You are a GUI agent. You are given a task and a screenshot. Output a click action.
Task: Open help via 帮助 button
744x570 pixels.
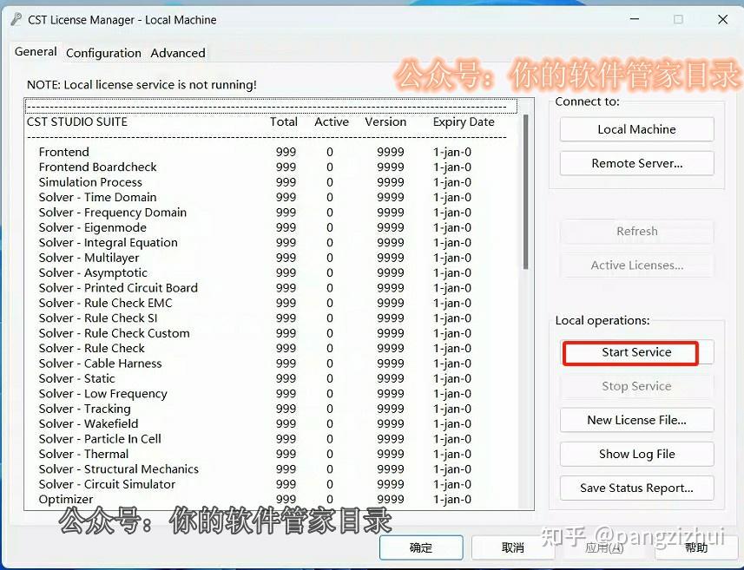click(x=695, y=547)
